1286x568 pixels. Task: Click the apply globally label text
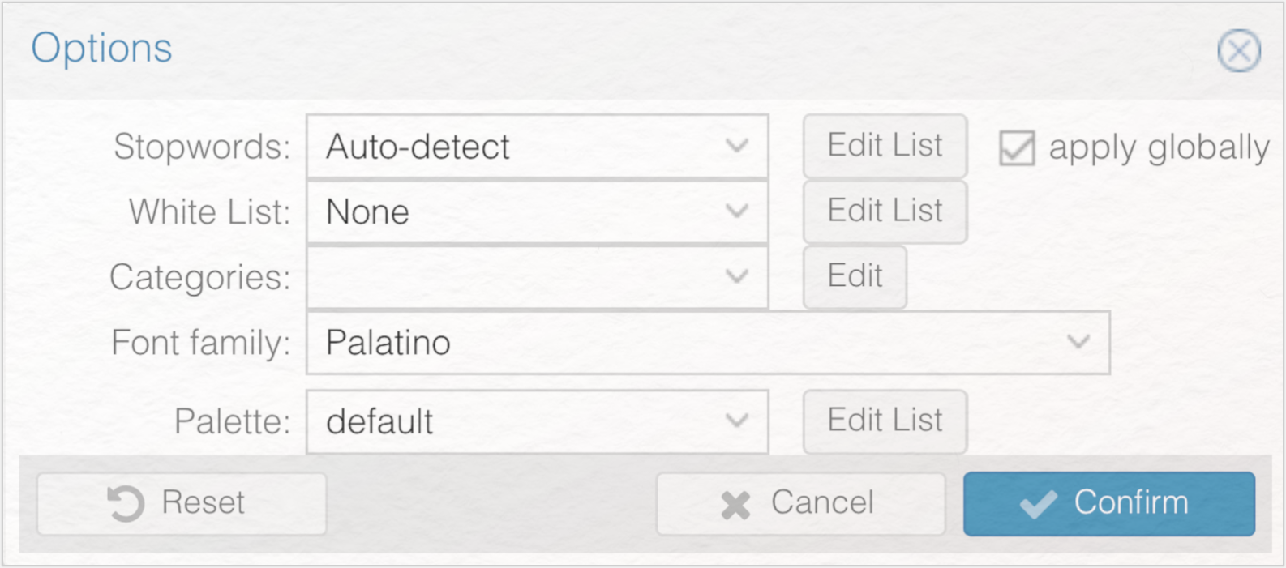[x=1159, y=148]
